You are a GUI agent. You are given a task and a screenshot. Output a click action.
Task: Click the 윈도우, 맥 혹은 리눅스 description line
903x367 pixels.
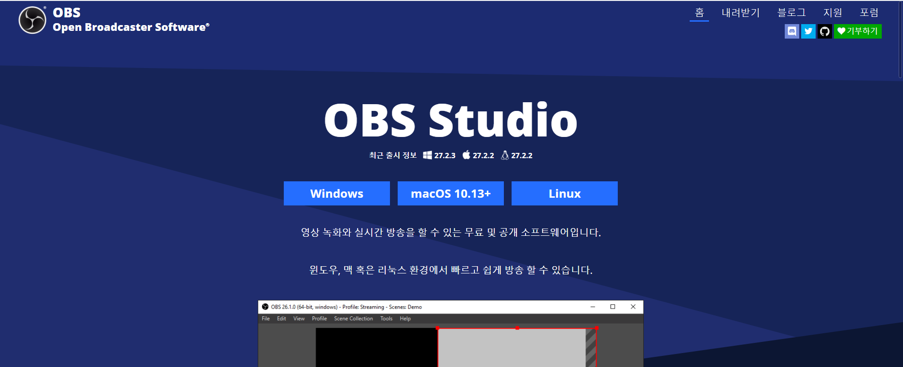(x=451, y=270)
